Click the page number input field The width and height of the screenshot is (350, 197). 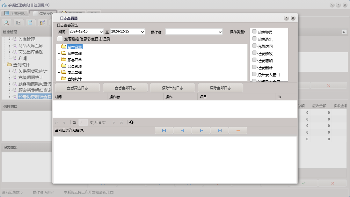click(x=83, y=122)
